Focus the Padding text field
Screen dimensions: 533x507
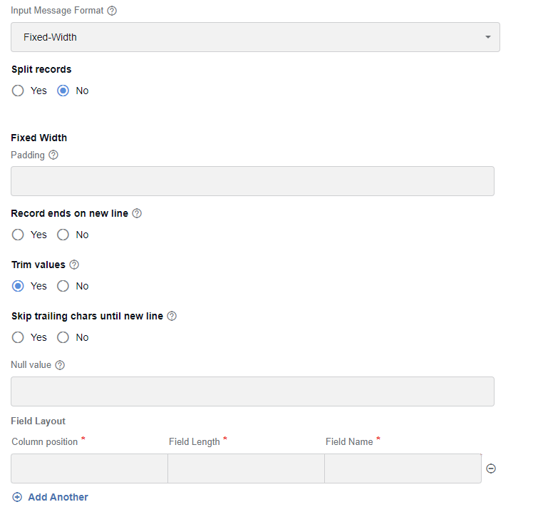[252, 181]
